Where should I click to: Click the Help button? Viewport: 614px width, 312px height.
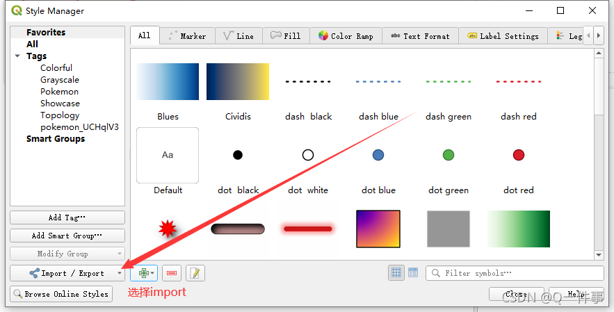[576, 294]
